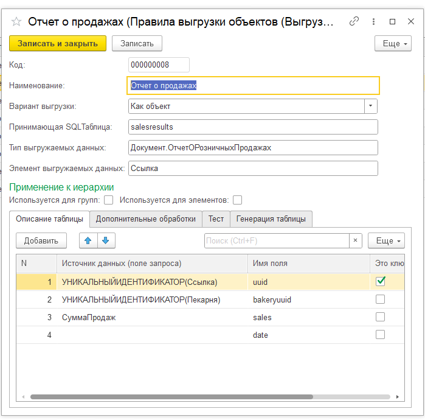Check the key checkbox in the sales row
The width and height of the screenshot is (425, 420).
380,317
